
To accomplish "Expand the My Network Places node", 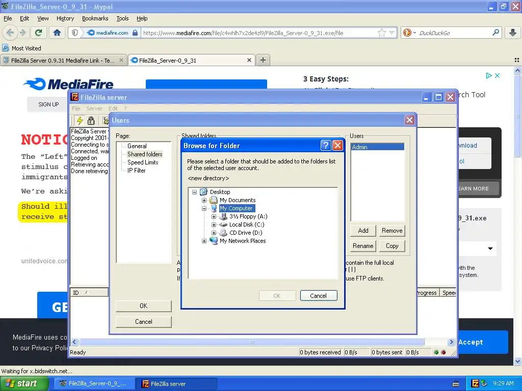I will click(204, 241).
